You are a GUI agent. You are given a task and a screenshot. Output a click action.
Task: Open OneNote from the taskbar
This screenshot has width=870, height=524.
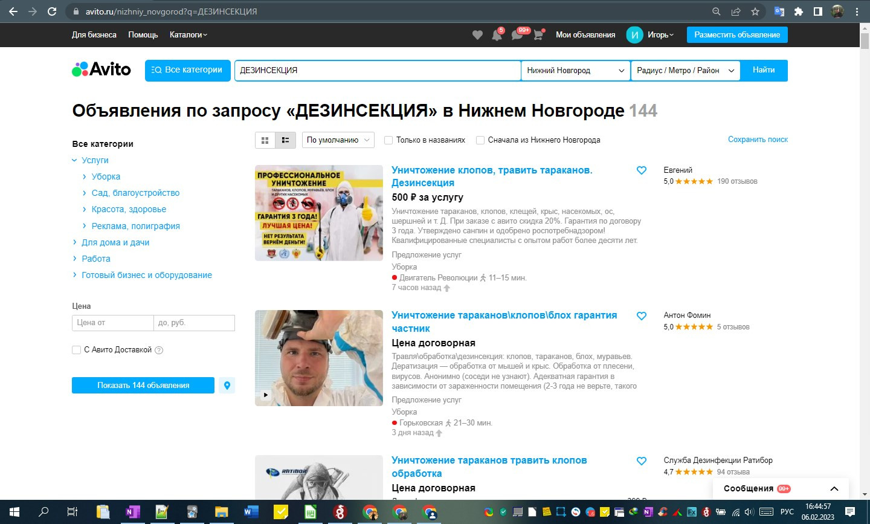[x=132, y=512]
